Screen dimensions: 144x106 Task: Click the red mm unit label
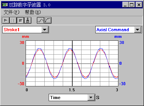tap(25, 37)
